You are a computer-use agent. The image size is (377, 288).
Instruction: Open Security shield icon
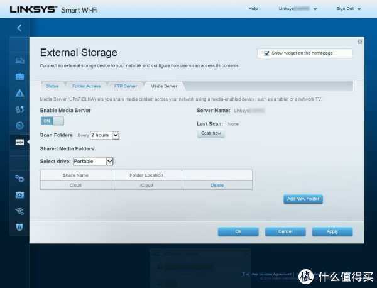pos(19,227)
